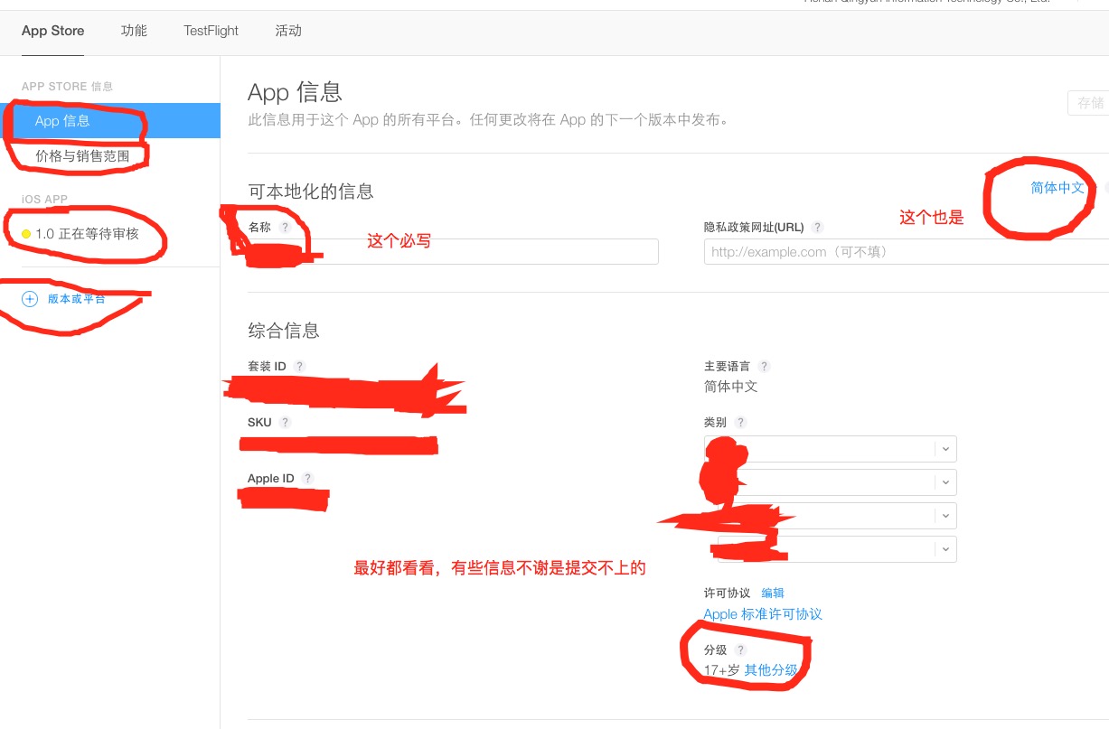Click the 17+岁 rating text
This screenshot has height=729, width=1109.
[722, 670]
